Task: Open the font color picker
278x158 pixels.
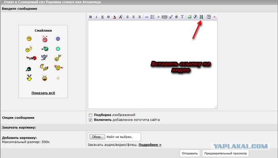Action: point(114,17)
